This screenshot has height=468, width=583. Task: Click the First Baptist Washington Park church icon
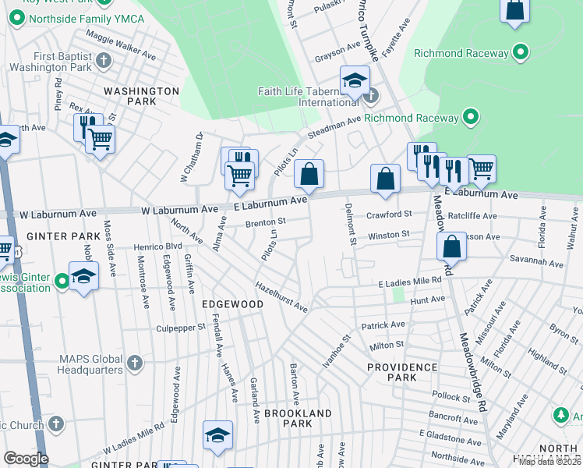click(x=104, y=61)
